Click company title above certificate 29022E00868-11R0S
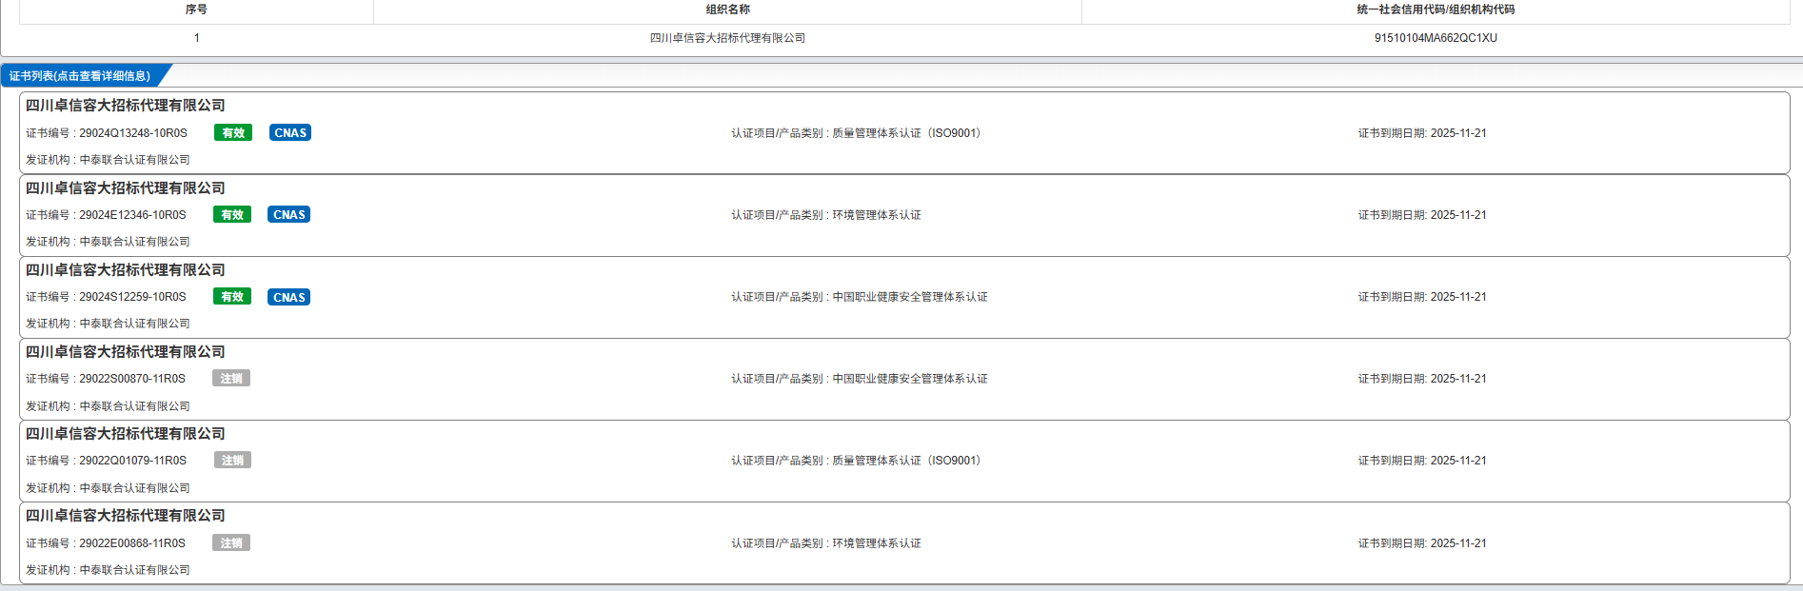Screen dimensions: 1803x591 [126, 516]
